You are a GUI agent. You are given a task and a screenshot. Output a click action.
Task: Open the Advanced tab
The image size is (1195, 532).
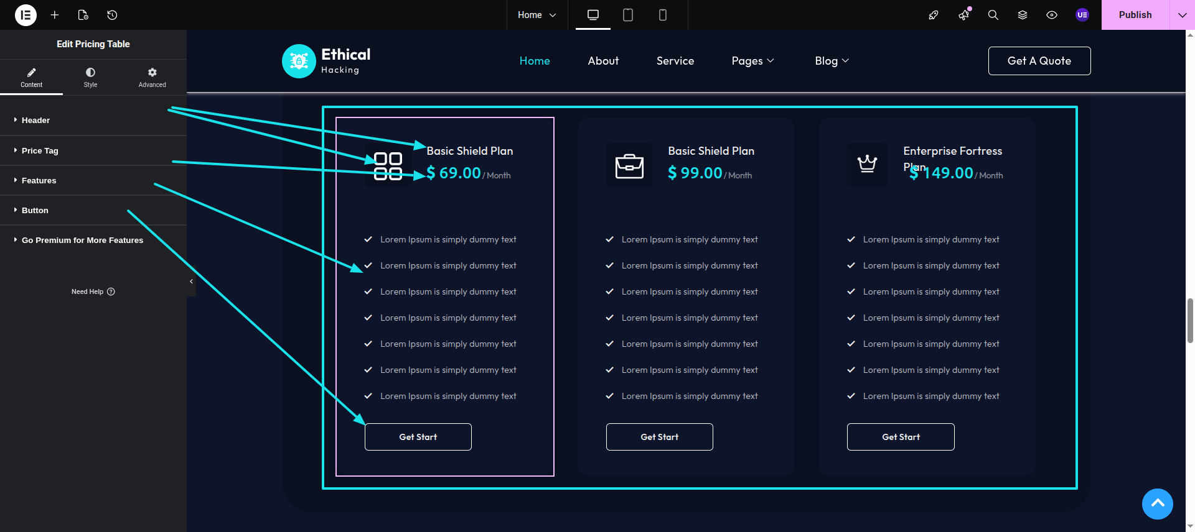pyautogui.click(x=152, y=77)
